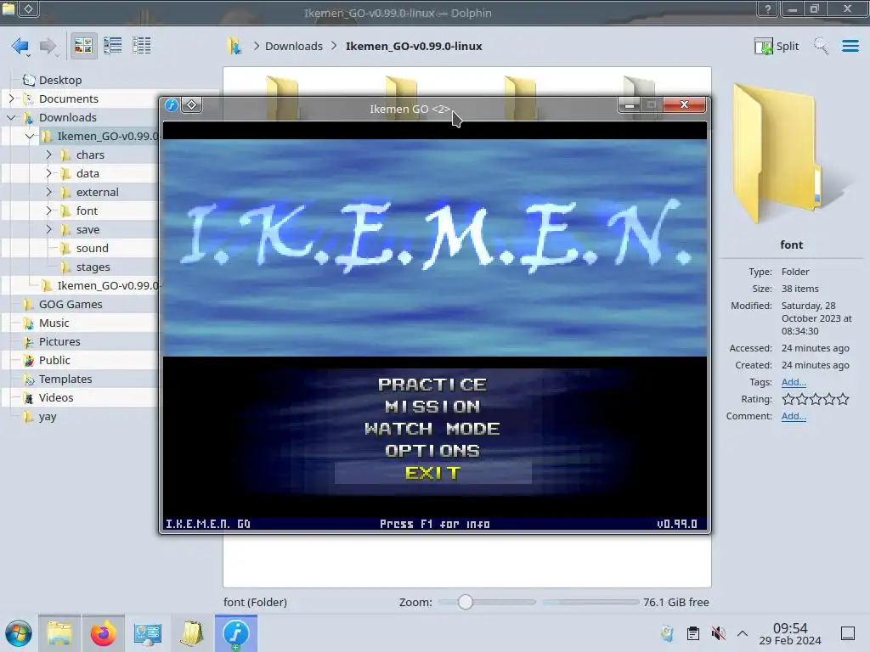Click show desktop button
The height and width of the screenshot is (652, 870).
click(x=848, y=633)
